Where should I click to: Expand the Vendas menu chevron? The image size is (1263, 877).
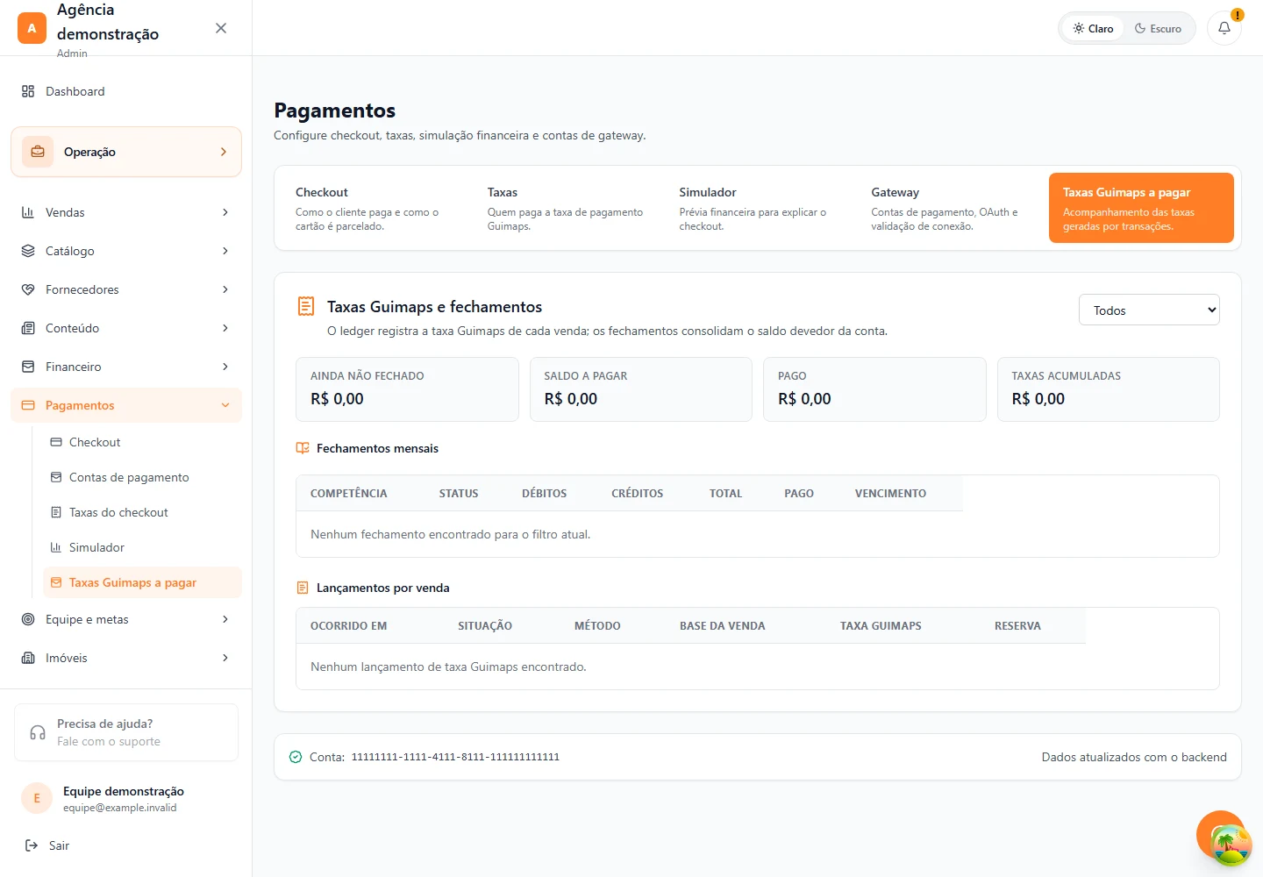(x=225, y=212)
